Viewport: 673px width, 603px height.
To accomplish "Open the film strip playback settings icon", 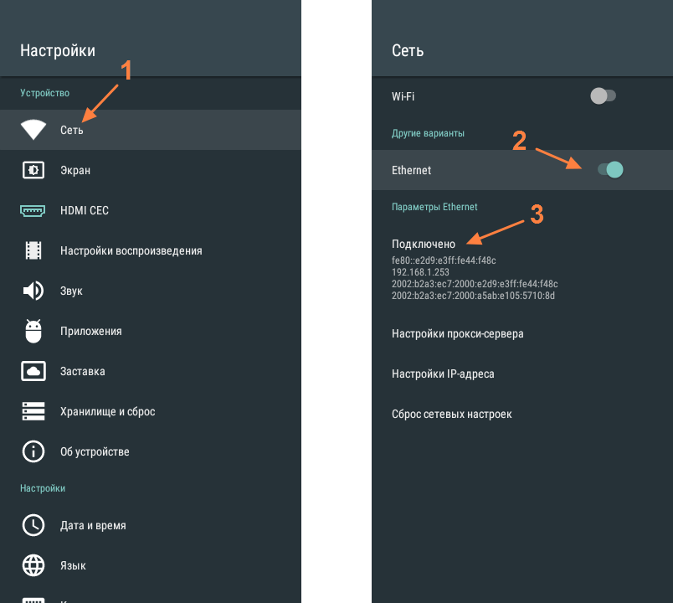I will [33, 250].
